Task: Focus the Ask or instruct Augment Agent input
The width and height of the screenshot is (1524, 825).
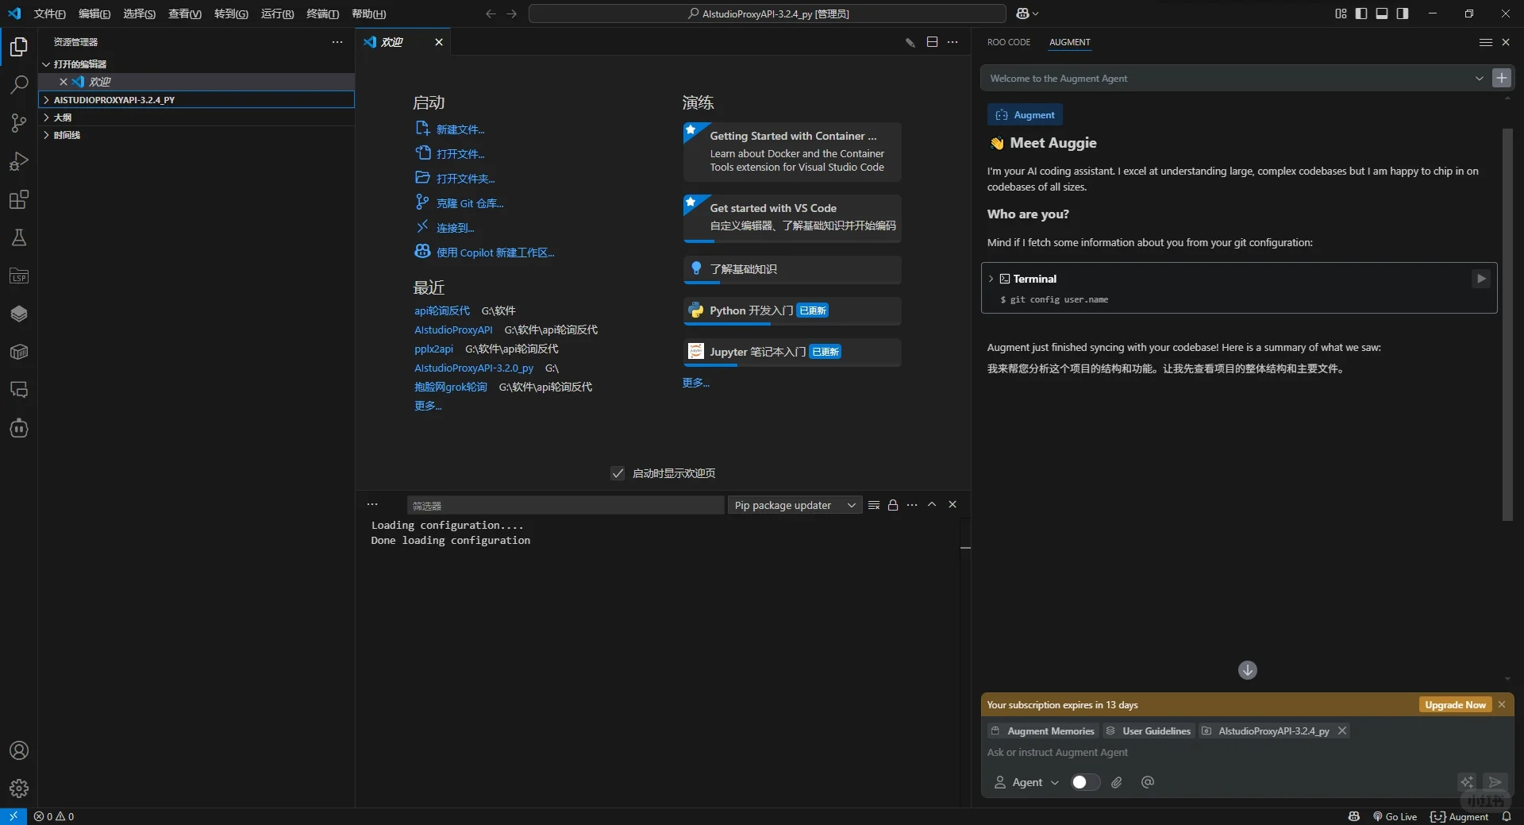Action: tap(1247, 753)
